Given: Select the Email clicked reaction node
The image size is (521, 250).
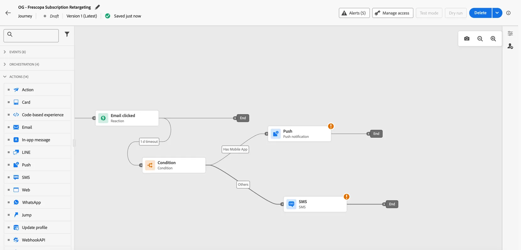Looking at the screenshot, I should click(127, 118).
